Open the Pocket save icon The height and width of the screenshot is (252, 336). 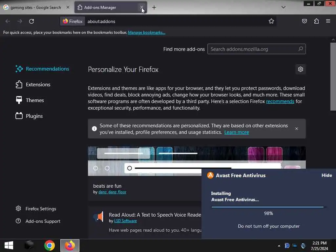pyautogui.click(x=304, y=21)
